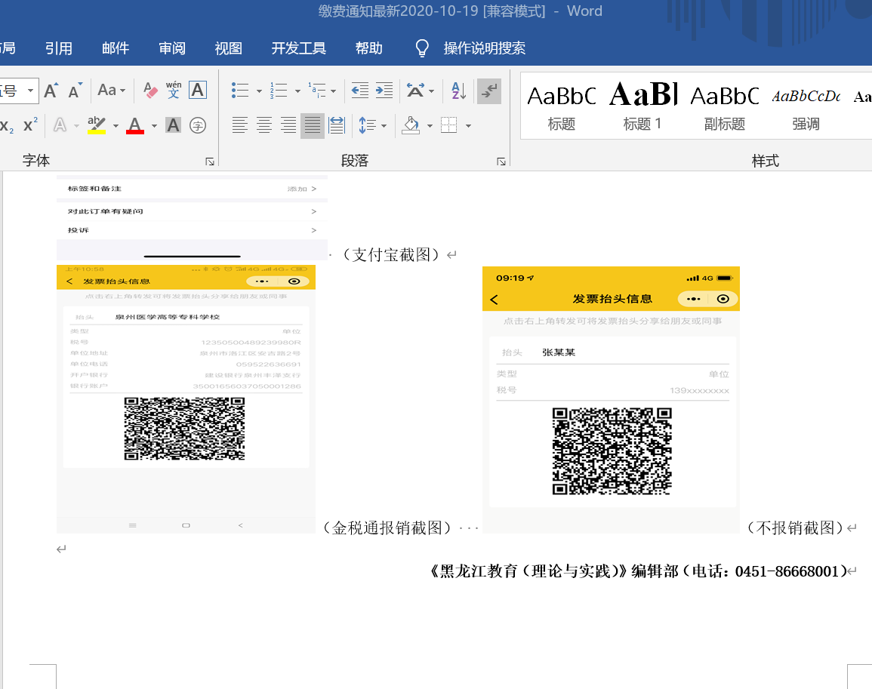Toggle justify alignment
The height and width of the screenshot is (689, 872).
[x=313, y=126]
